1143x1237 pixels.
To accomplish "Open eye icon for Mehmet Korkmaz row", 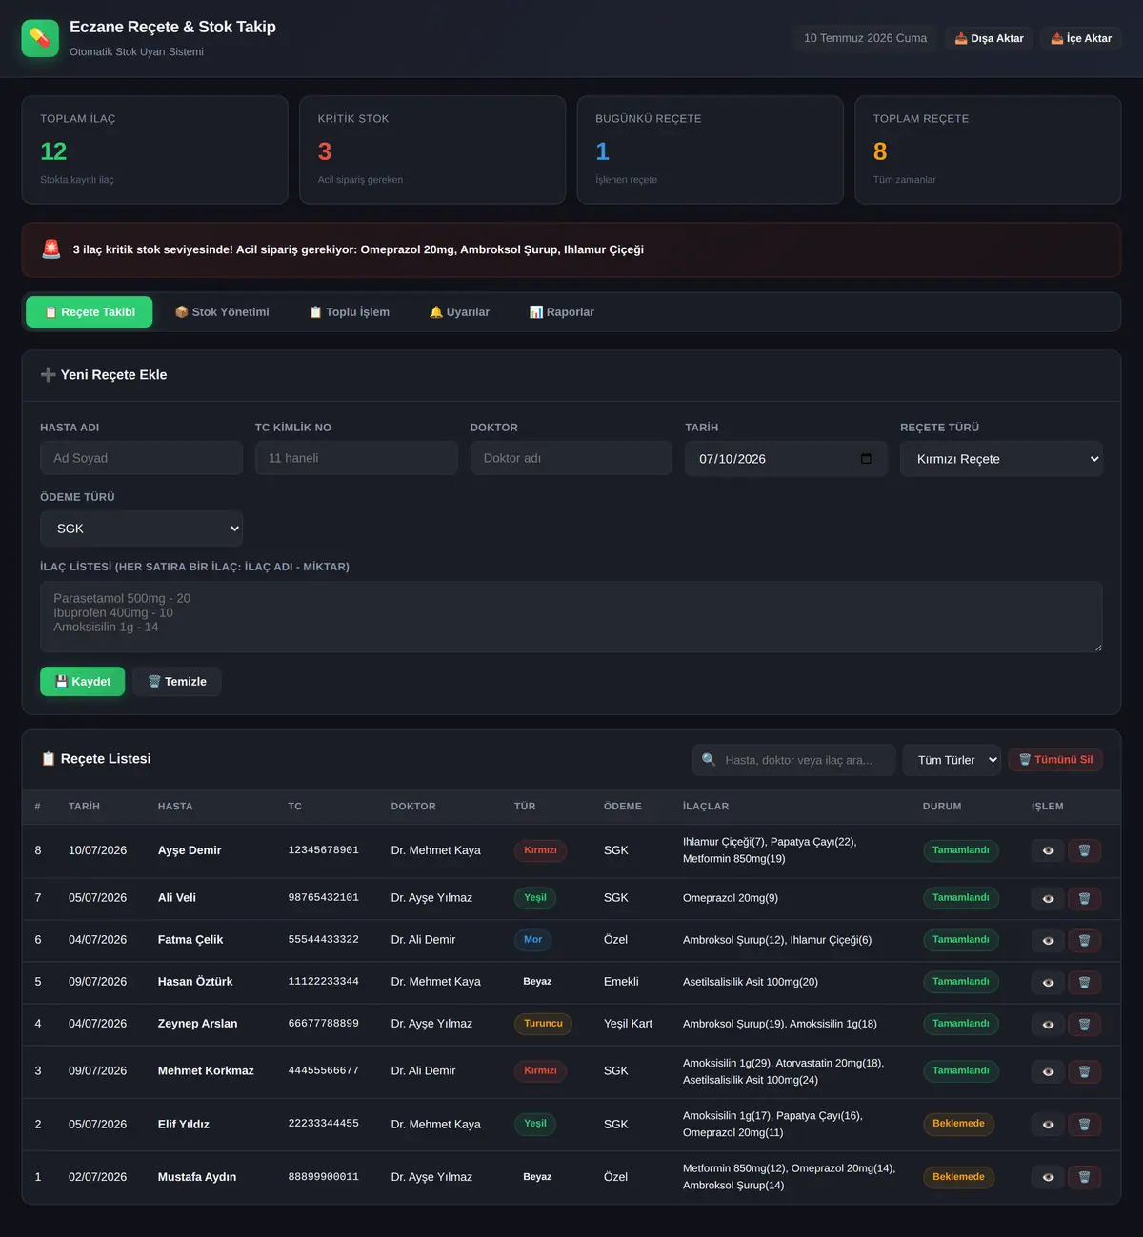I will (1048, 1071).
